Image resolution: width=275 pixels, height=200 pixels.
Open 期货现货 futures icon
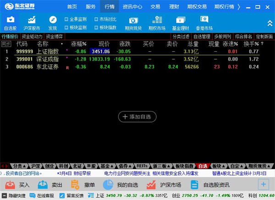click(133, 23)
